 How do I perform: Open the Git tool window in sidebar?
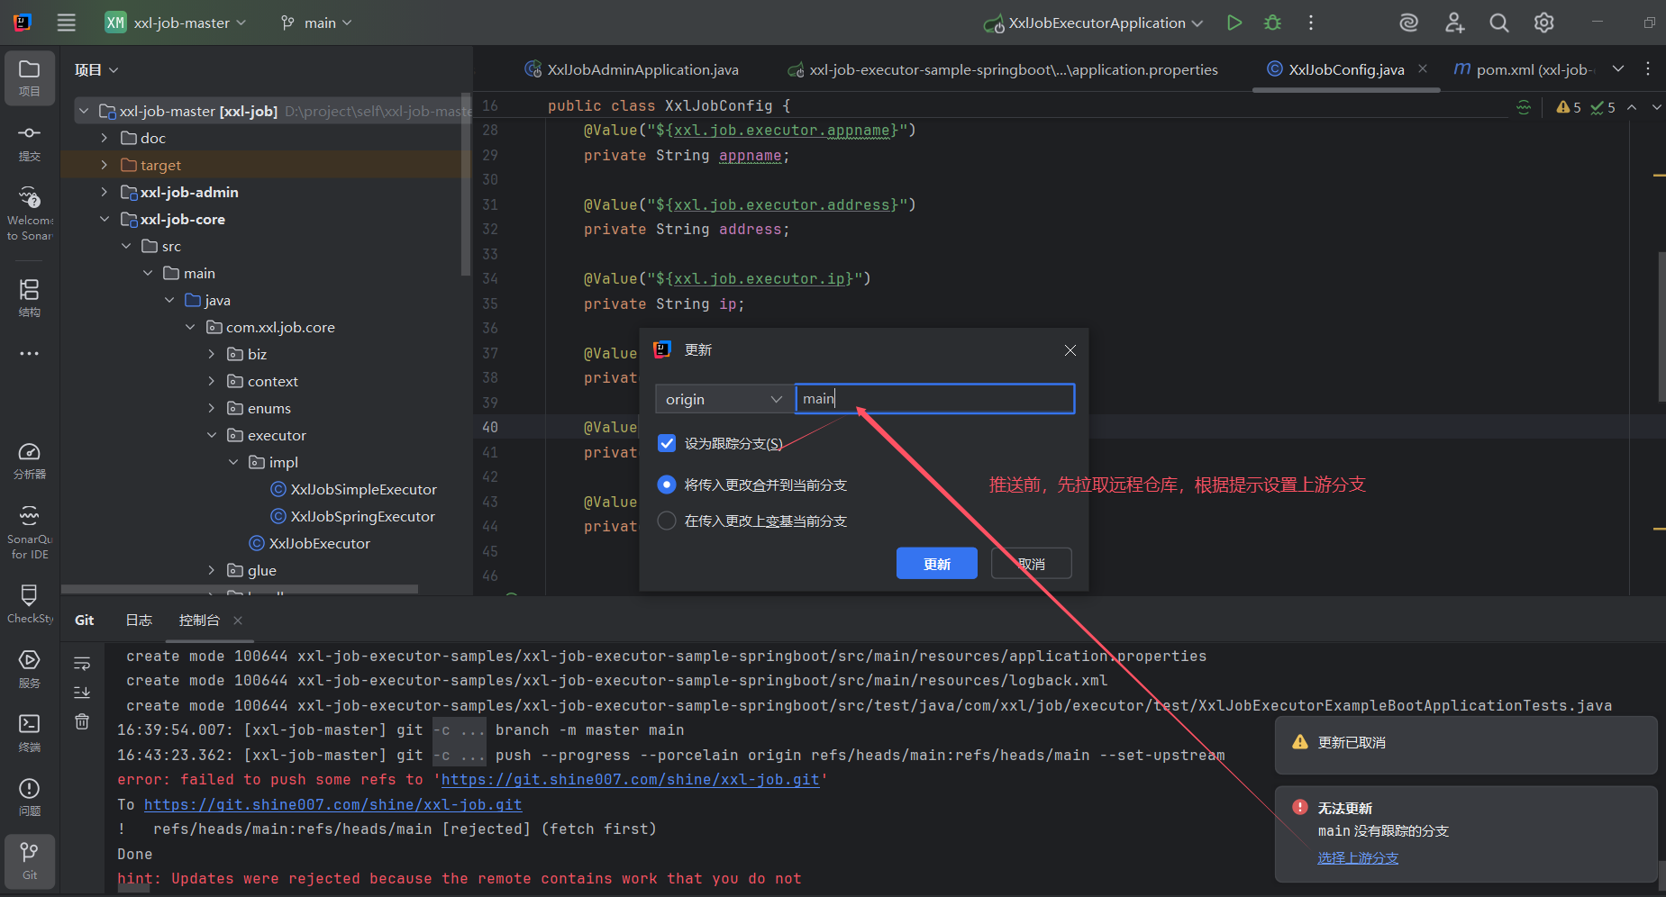point(30,860)
